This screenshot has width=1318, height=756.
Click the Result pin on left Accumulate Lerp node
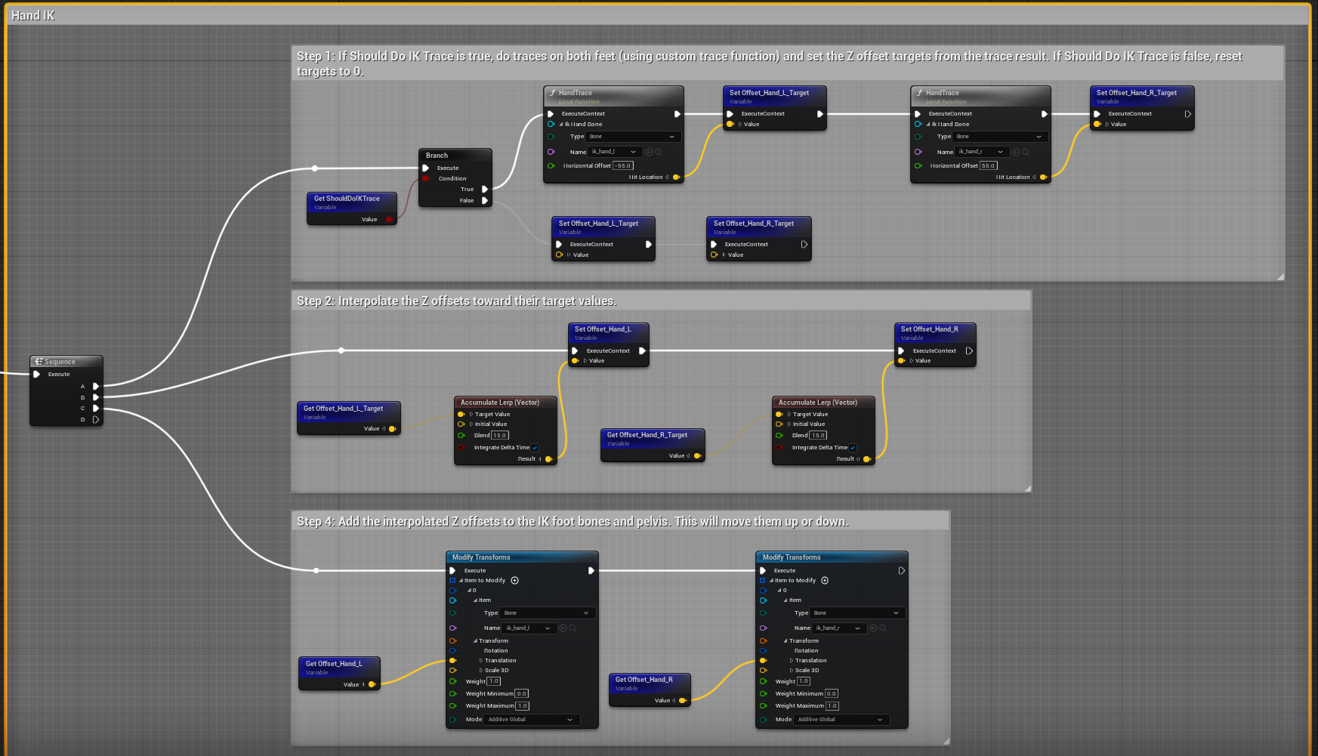549,458
